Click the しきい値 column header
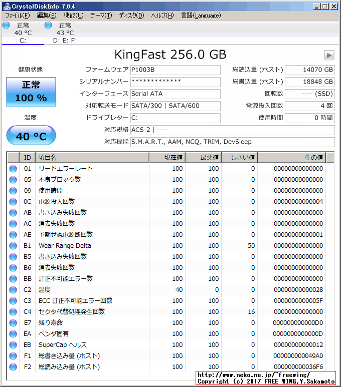This screenshot has width=341, height=387. click(240, 158)
